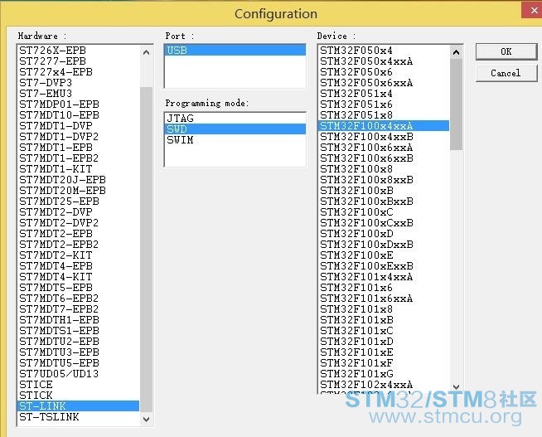Screen dimensions: 542x437
Task: Select device STM32F101xG
Action: click(384, 374)
